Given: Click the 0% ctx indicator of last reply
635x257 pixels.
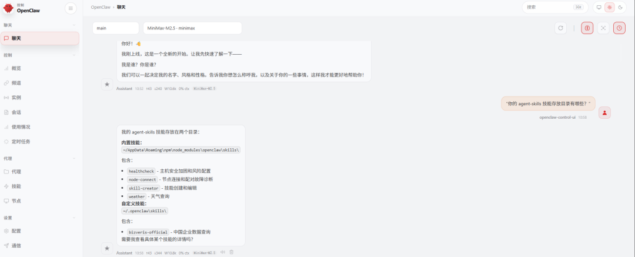Looking at the screenshot, I should [x=184, y=252].
